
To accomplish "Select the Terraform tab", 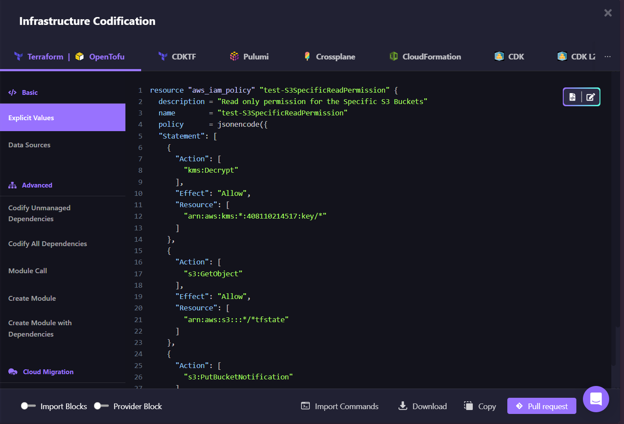I will click(x=45, y=56).
